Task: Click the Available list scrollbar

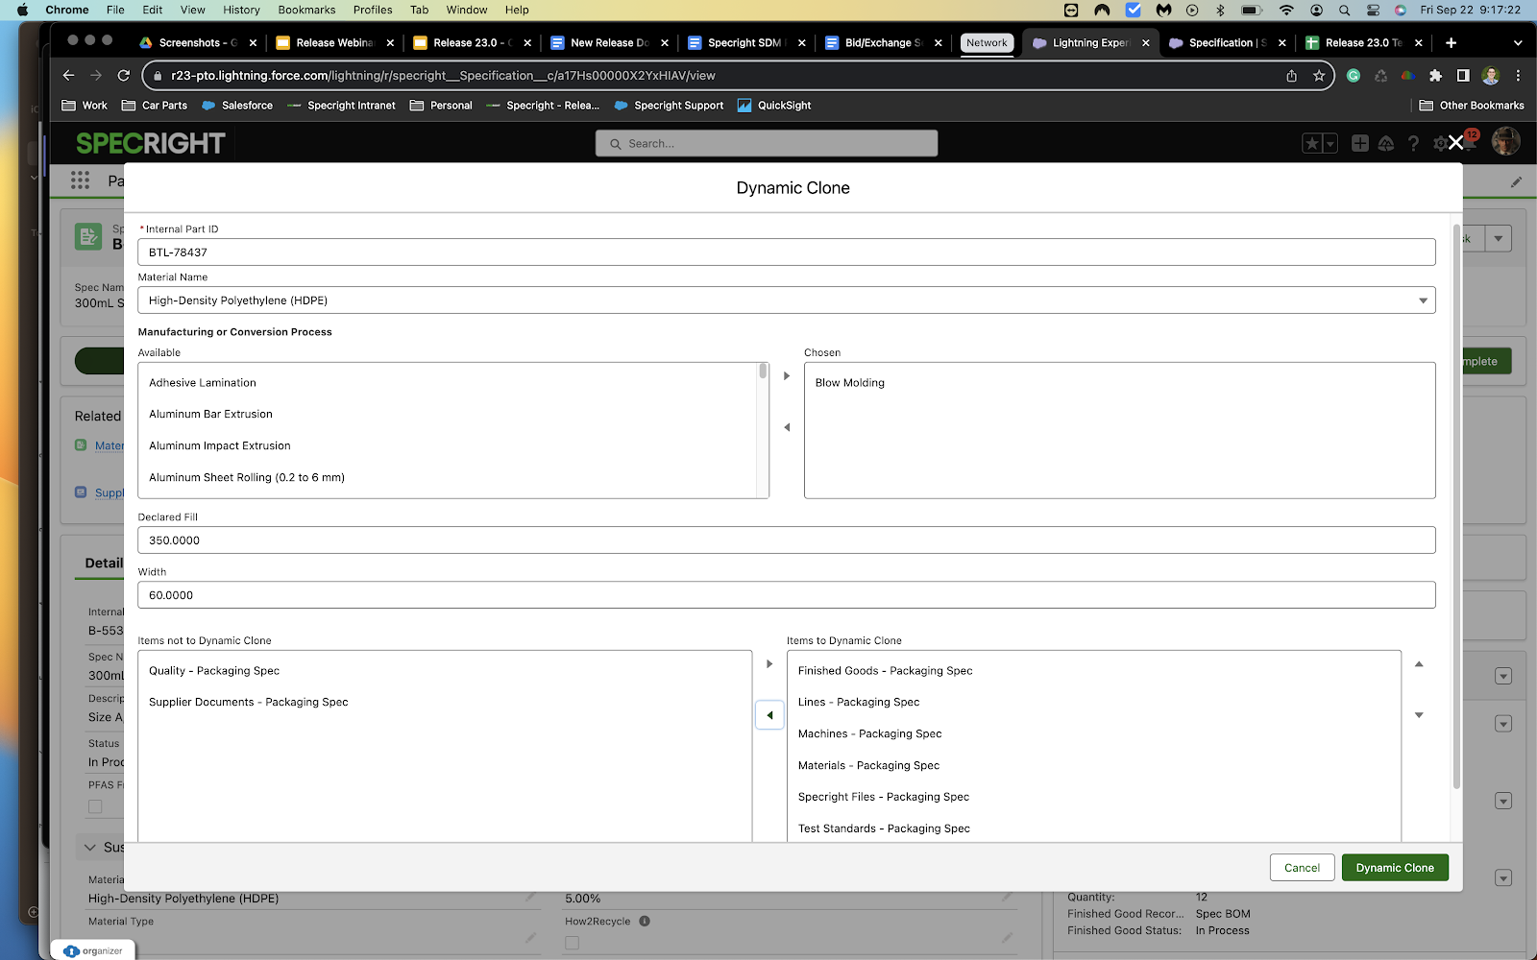Action: pos(764,371)
